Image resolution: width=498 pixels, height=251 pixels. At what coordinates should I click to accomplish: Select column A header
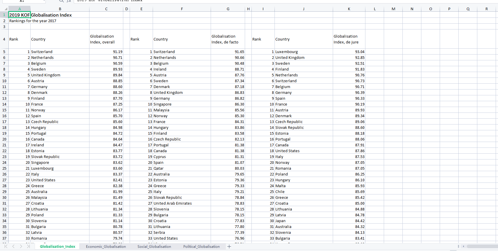tap(20, 9)
